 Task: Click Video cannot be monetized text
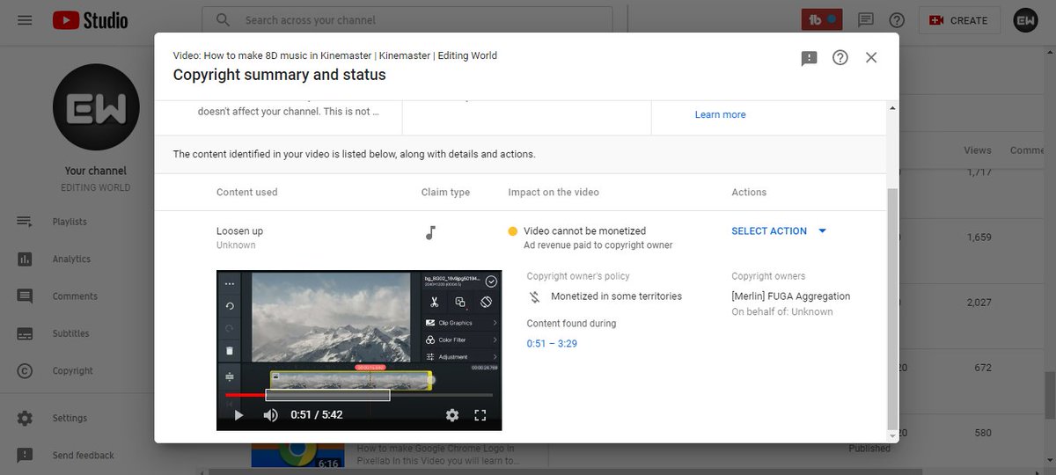(x=584, y=230)
